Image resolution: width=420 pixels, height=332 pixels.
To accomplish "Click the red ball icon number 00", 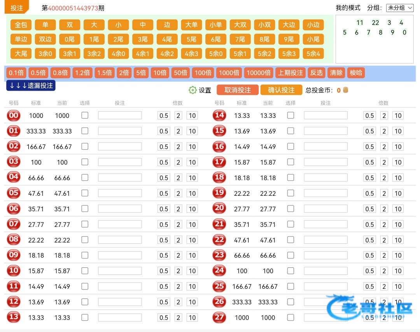I will tap(14, 115).
